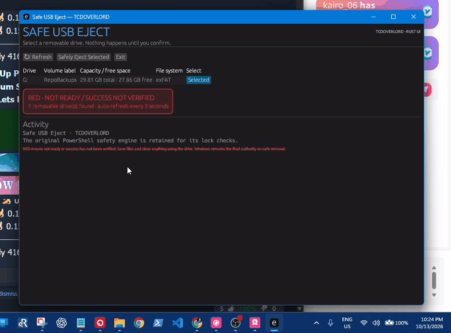The image size is (451, 333).
Task: Click the active Safe USB Eject taskbar icon
Action: pos(274,323)
